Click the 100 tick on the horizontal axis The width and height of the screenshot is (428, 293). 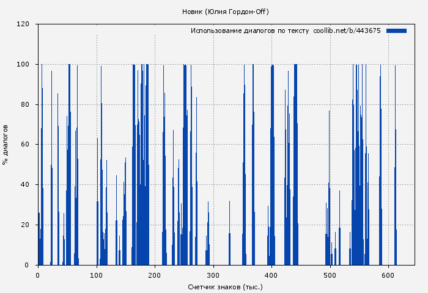pos(96,275)
